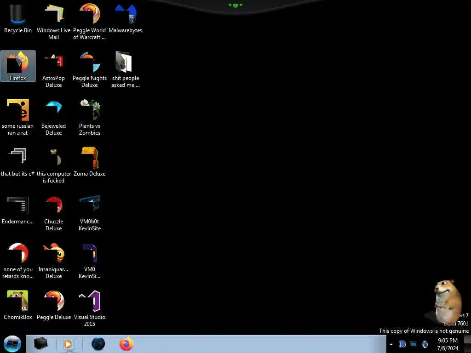Open the clock showing 9:05 PM
Viewport: 471px width, 353px height.
coord(448,344)
